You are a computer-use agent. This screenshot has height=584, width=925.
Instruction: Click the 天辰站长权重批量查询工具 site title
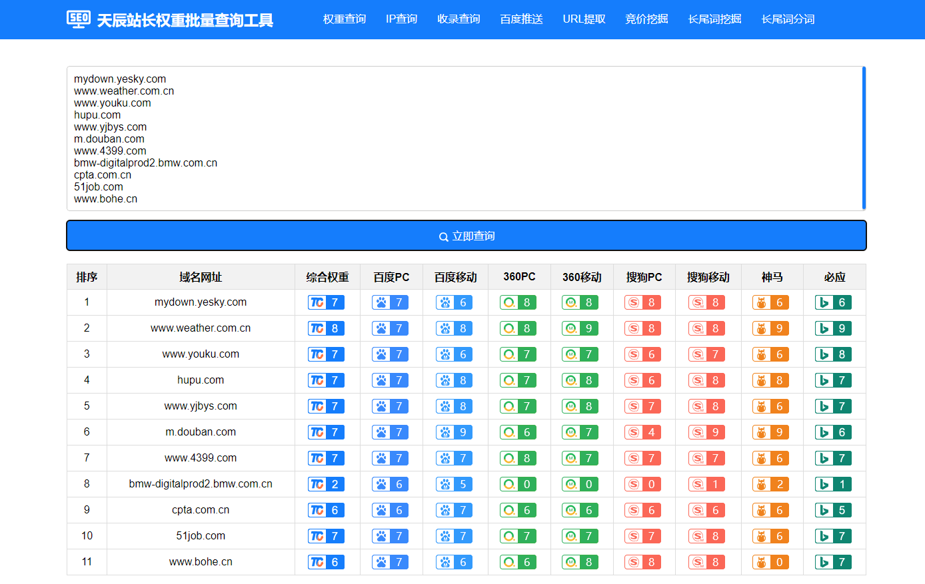185,20
